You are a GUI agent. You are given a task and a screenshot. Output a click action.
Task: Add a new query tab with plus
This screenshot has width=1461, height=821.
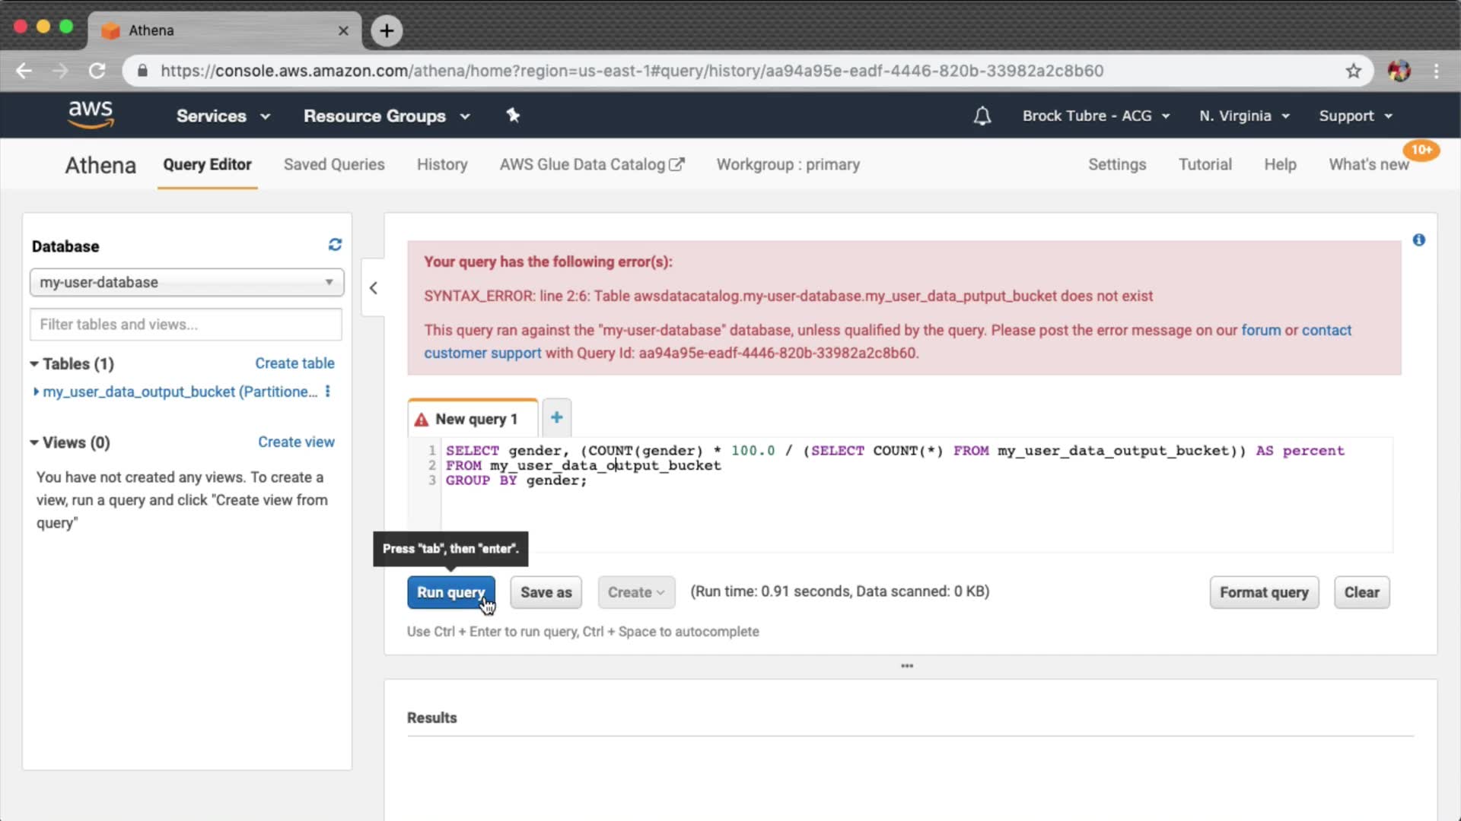point(556,417)
